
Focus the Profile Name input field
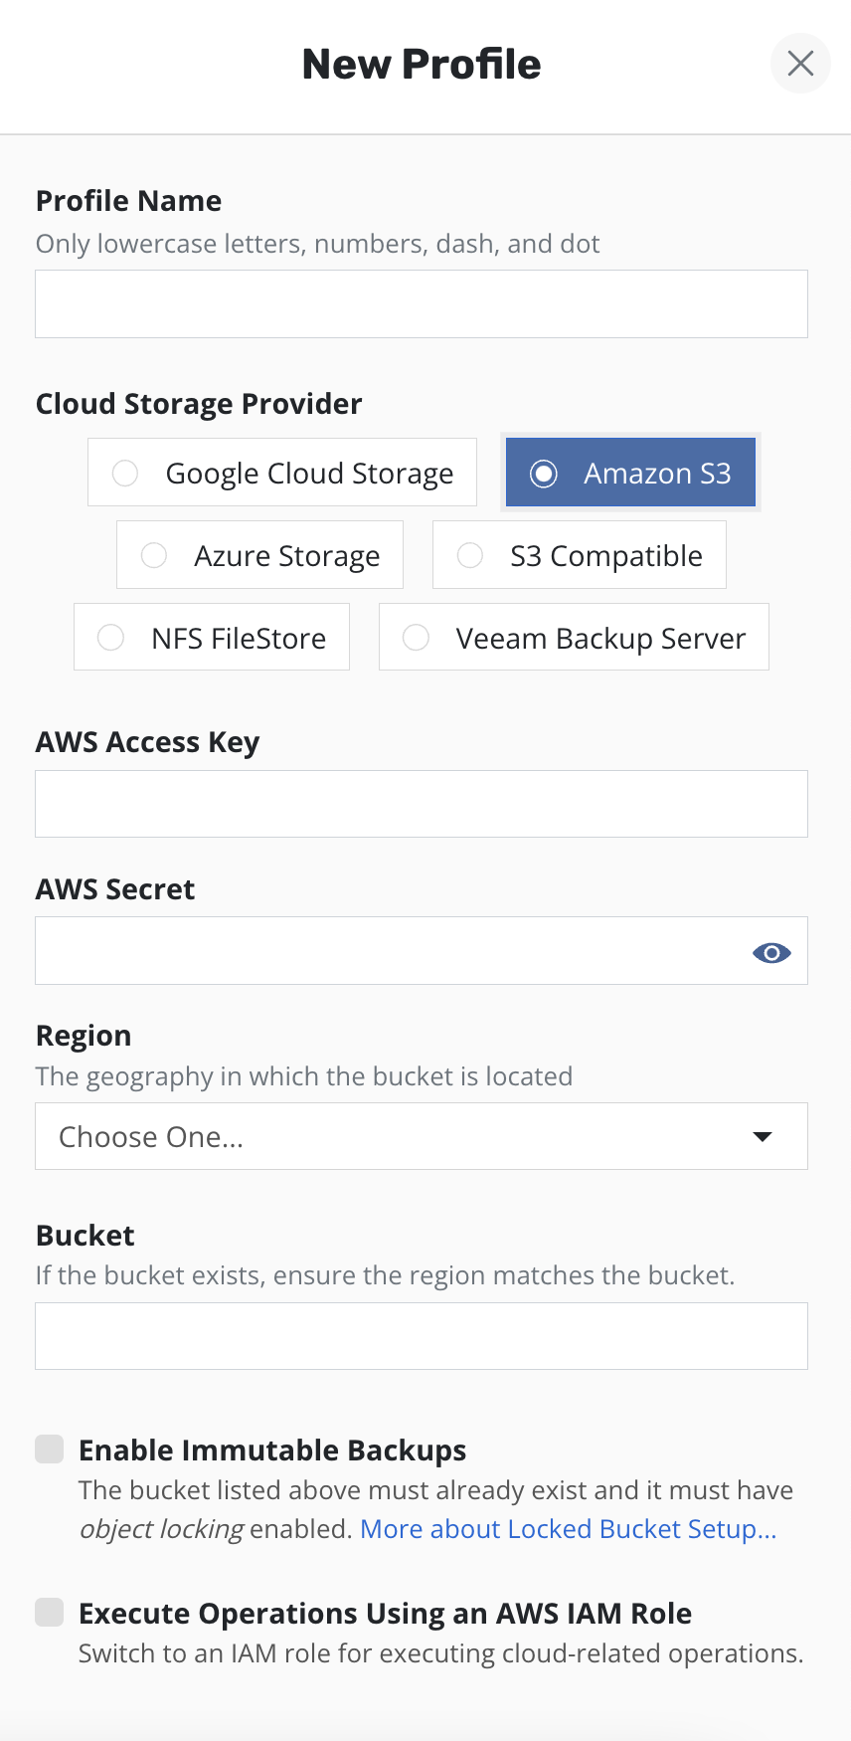(422, 304)
